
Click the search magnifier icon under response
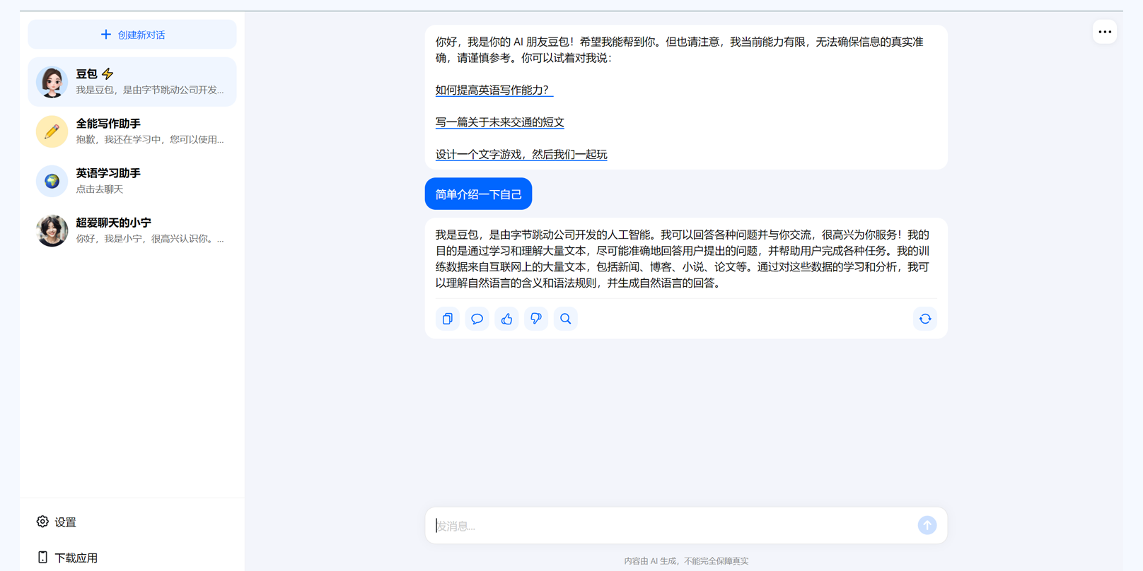[x=566, y=319]
